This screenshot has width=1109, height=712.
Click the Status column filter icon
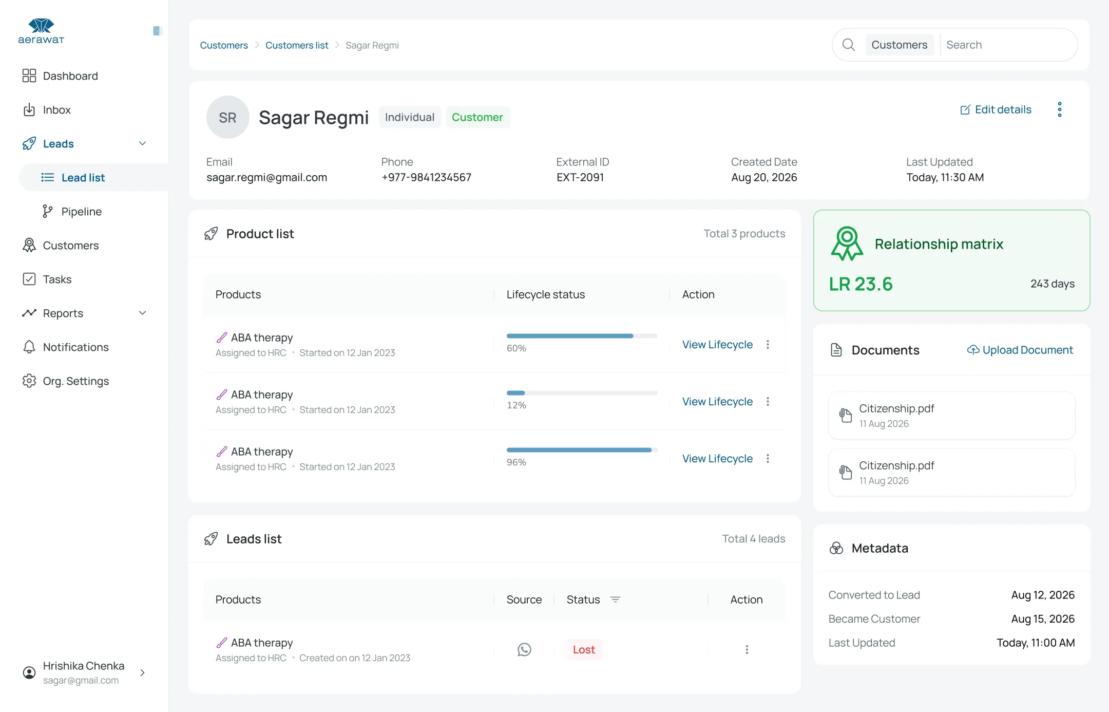pyautogui.click(x=615, y=599)
